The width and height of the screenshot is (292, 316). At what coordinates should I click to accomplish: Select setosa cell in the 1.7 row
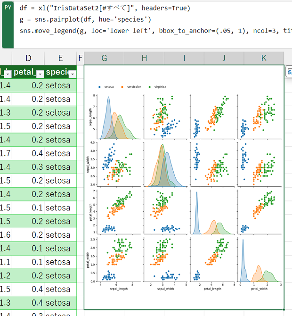(x=61, y=153)
